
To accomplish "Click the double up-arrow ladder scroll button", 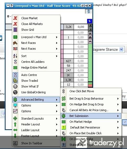I will click(90, 38).
